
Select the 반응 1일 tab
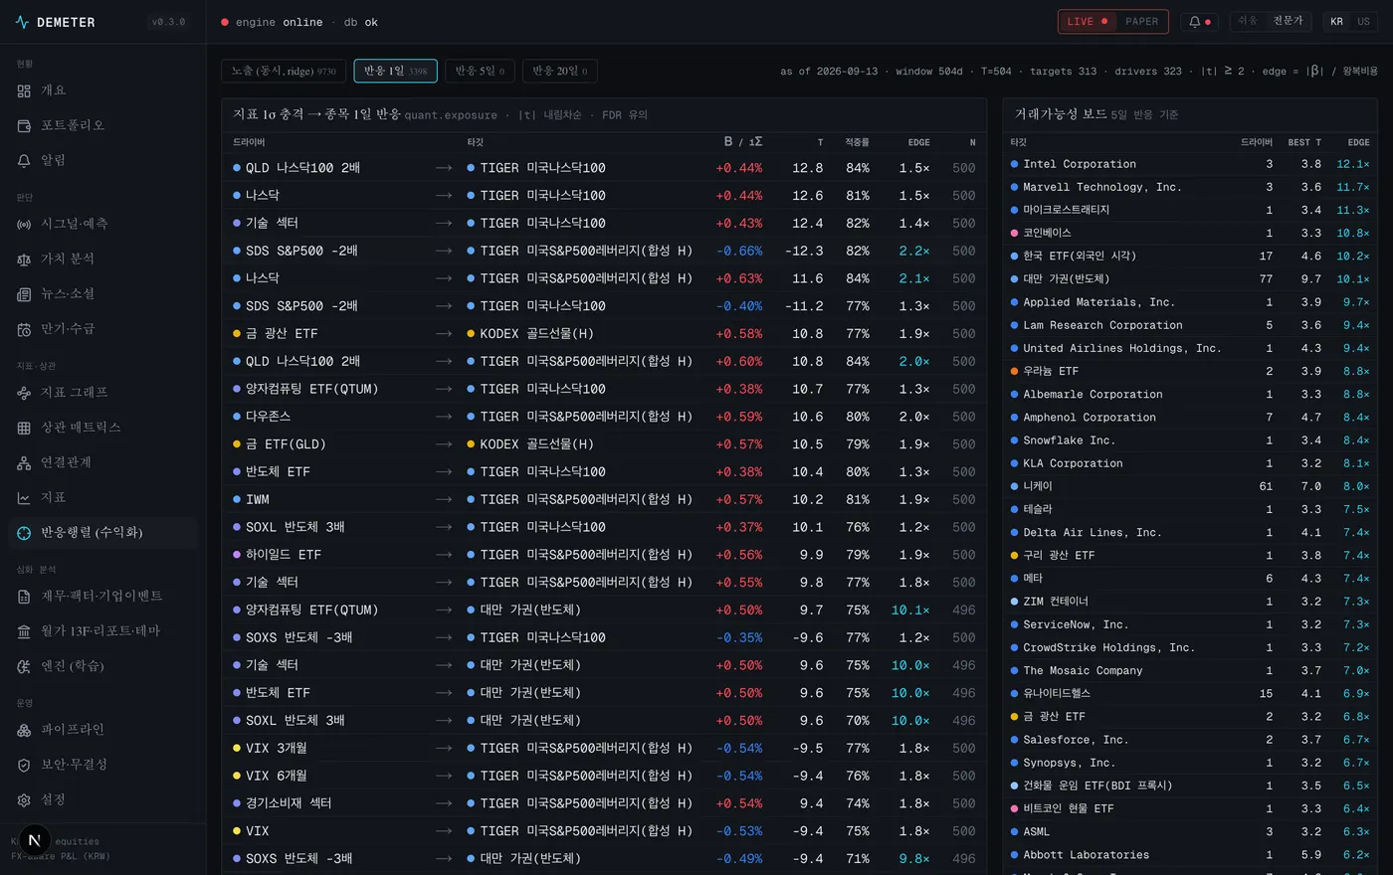[x=395, y=71]
